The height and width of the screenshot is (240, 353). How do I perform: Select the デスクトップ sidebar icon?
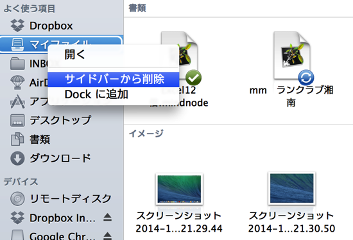click(x=17, y=121)
